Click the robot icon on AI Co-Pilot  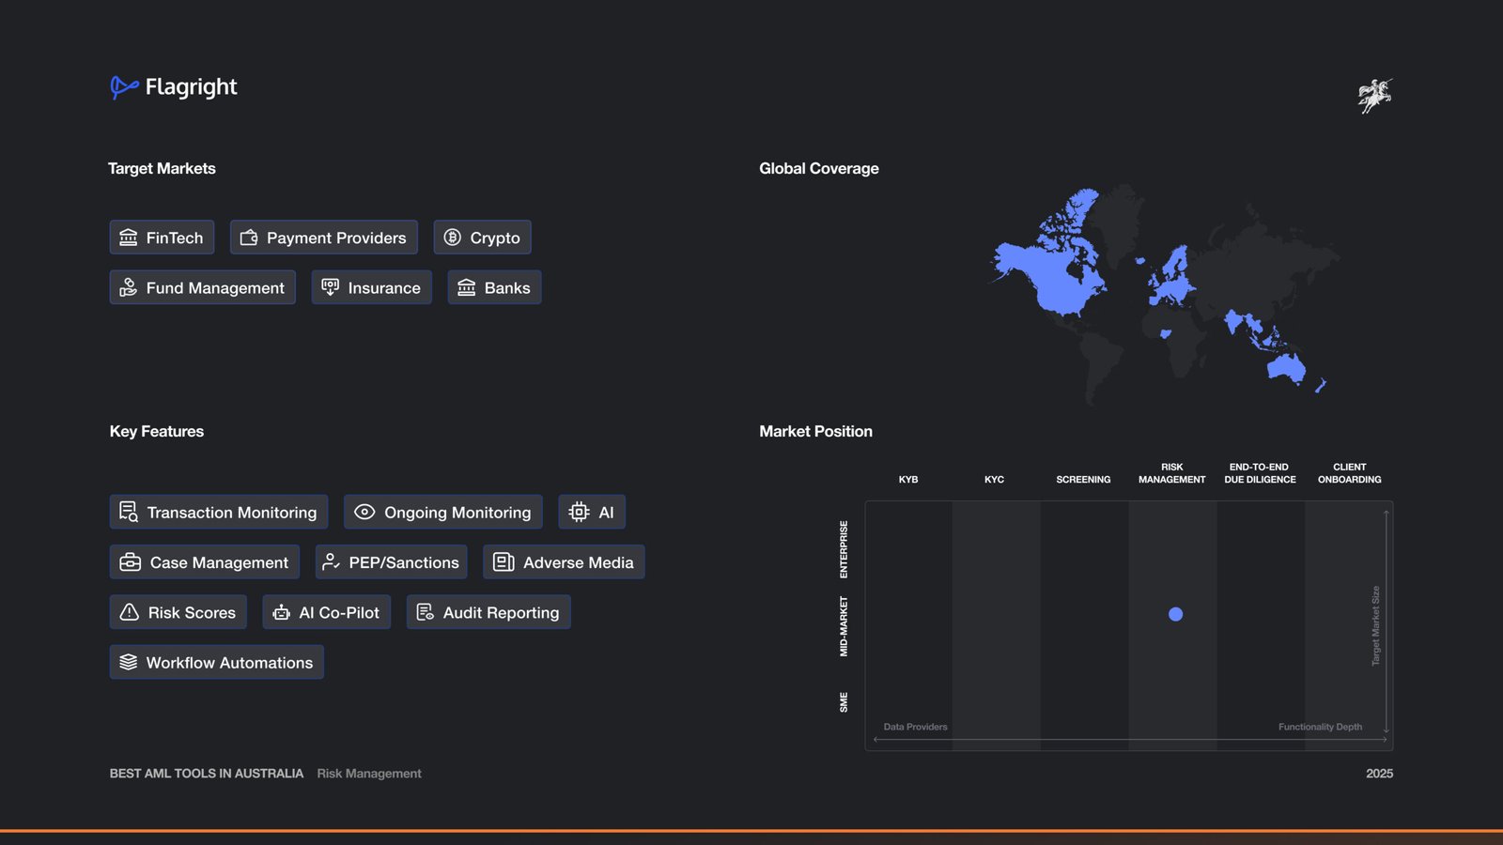(x=281, y=612)
